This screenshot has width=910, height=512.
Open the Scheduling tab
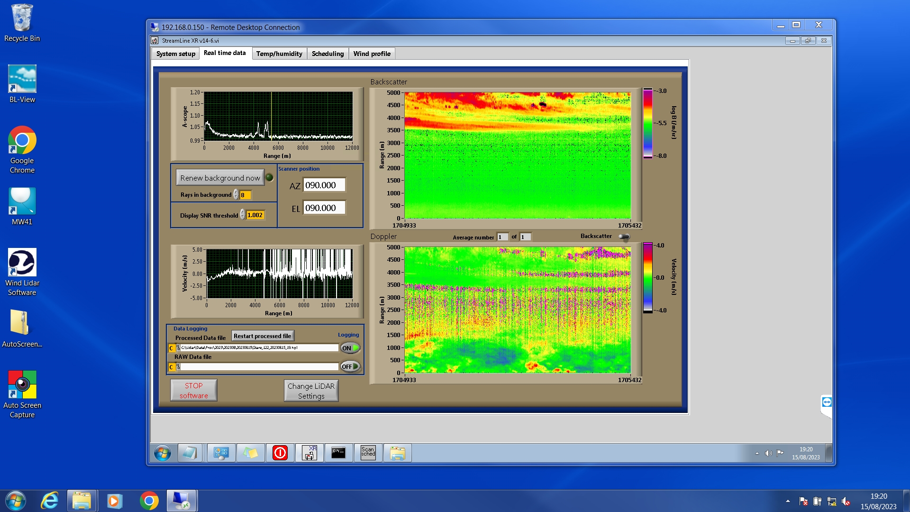328,54
